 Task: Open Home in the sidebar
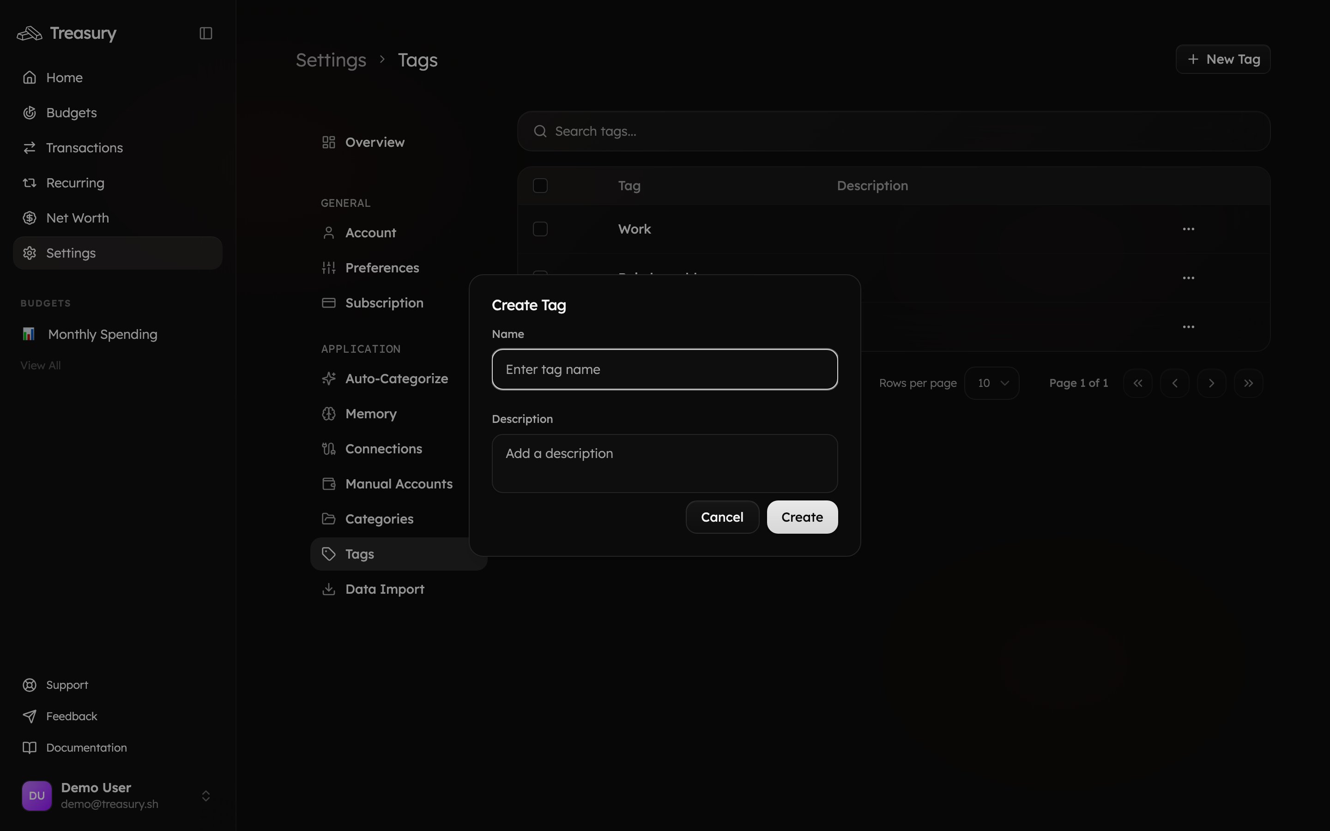pyautogui.click(x=118, y=78)
